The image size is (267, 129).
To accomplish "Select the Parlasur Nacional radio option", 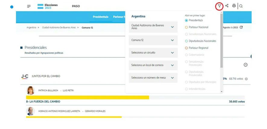I will pos(186,27).
